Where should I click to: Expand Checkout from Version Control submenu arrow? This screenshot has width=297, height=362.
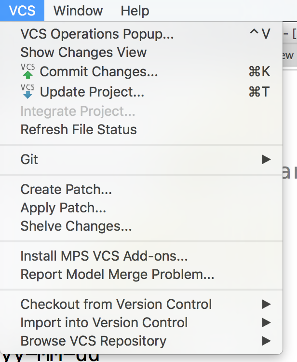[x=266, y=304]
